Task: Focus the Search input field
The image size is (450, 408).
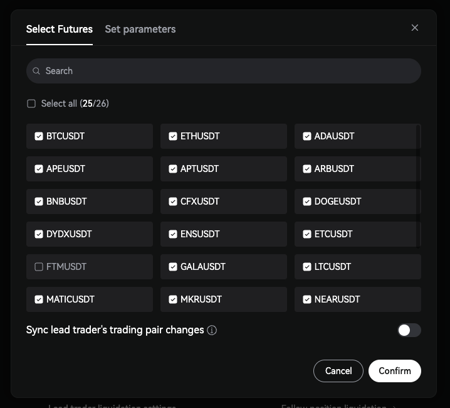Action: [226, 72]
